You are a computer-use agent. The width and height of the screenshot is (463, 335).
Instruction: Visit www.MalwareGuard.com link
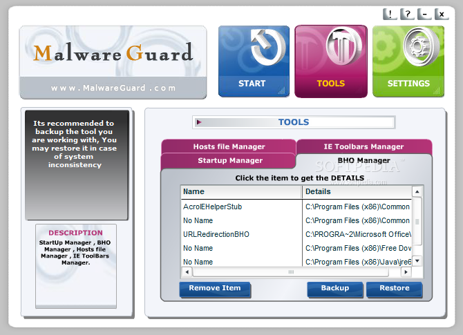113,88
